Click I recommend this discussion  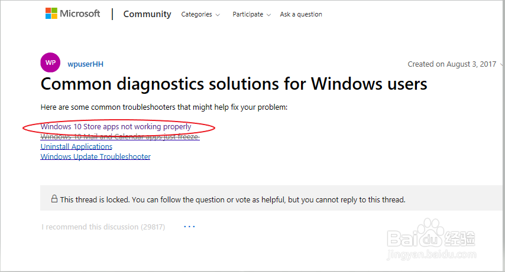(103, 227)
